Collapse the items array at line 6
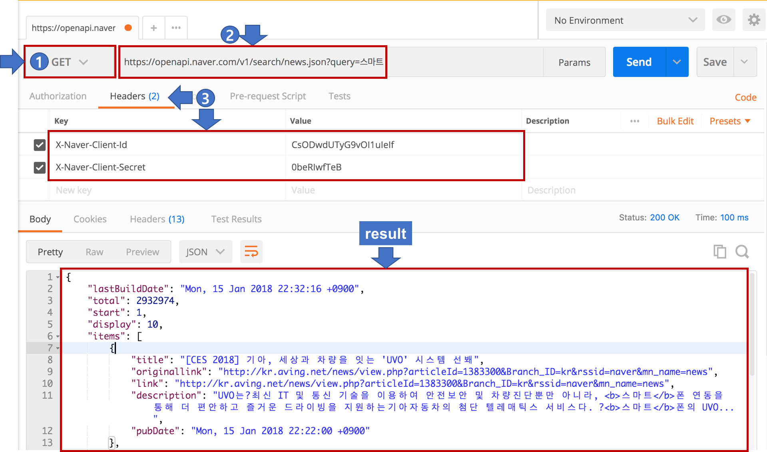767x452 pixels. 58,336
